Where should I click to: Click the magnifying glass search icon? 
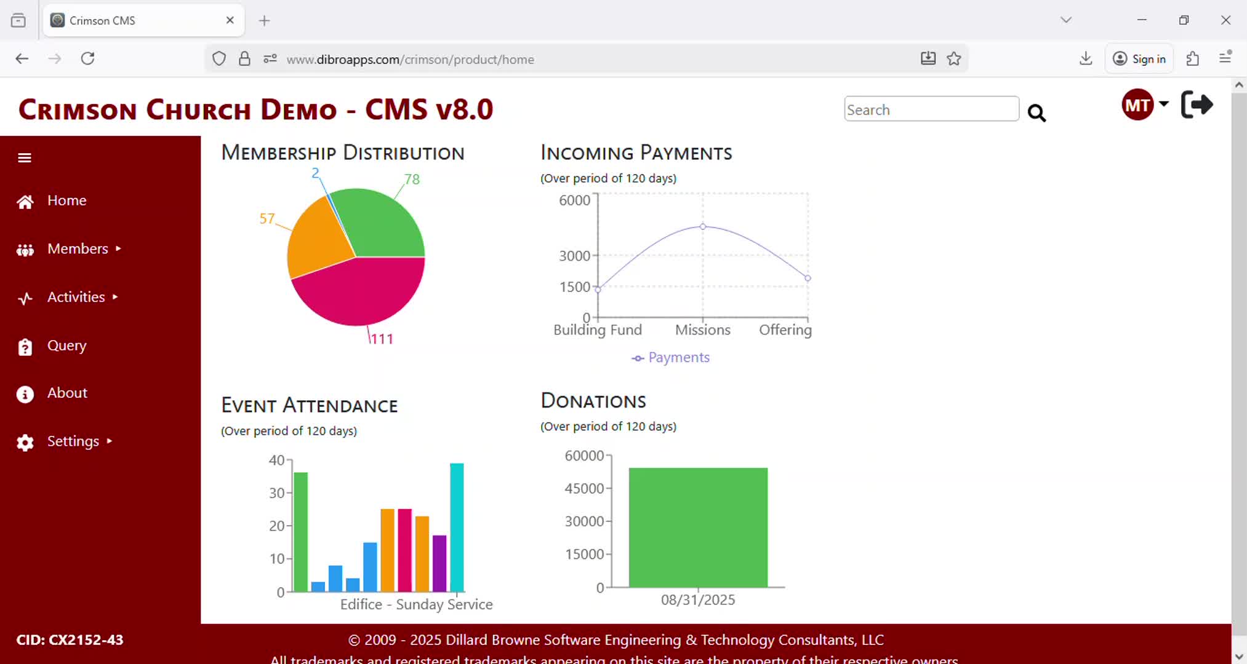tap(1036, 113)
